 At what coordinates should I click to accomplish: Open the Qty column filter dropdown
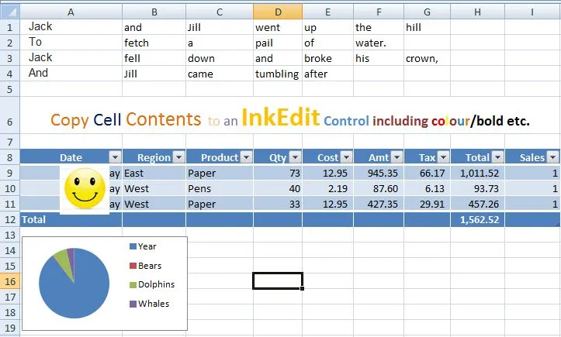click(295, 157)
